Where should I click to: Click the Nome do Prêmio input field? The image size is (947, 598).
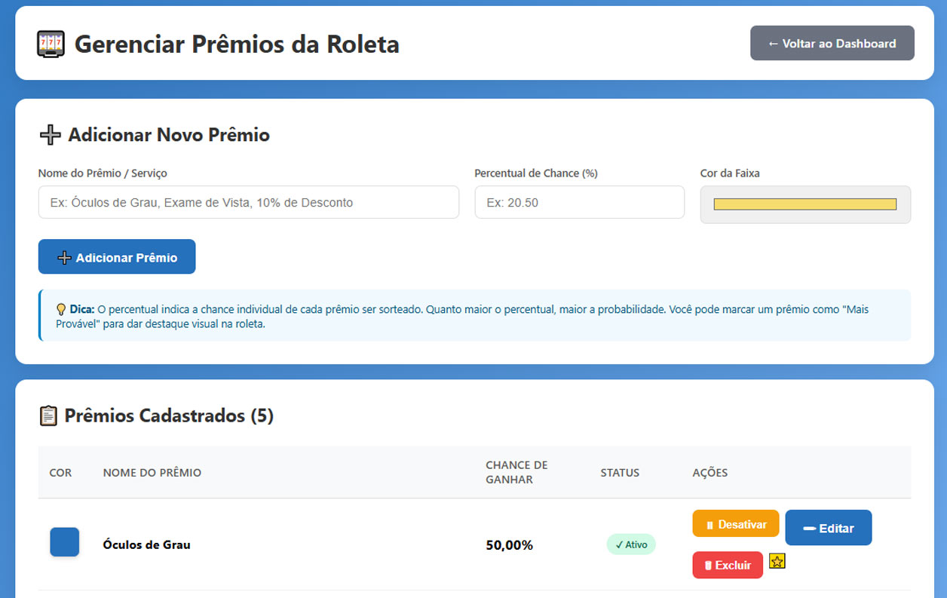pyautogui.click(x=248, y=202)
